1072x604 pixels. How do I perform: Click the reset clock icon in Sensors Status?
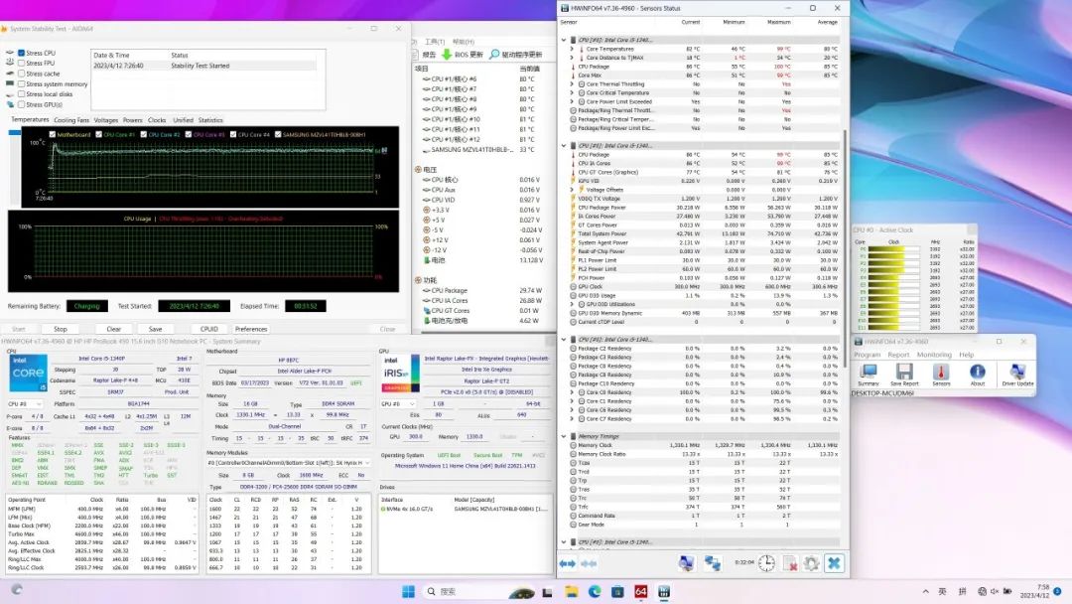point(766,563)
